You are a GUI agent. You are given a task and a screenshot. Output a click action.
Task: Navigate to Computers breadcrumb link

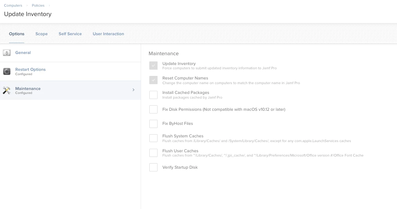13,5
